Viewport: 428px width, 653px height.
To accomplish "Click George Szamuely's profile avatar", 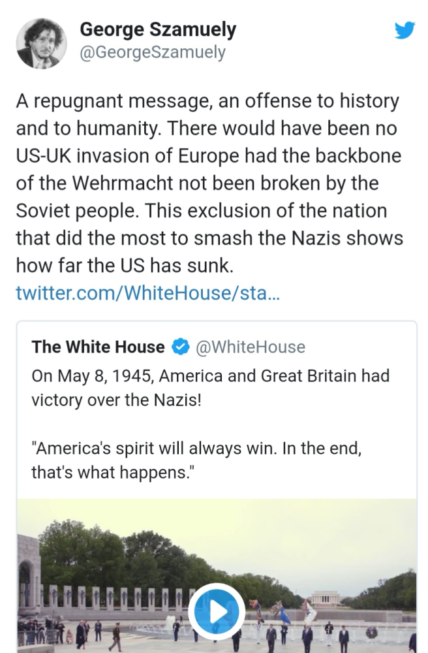I will pos(41,43).
